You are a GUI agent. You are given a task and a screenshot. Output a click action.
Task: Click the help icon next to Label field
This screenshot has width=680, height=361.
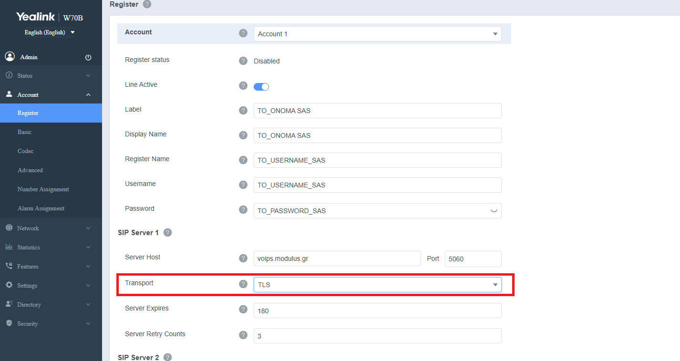[x=243, y=111]
